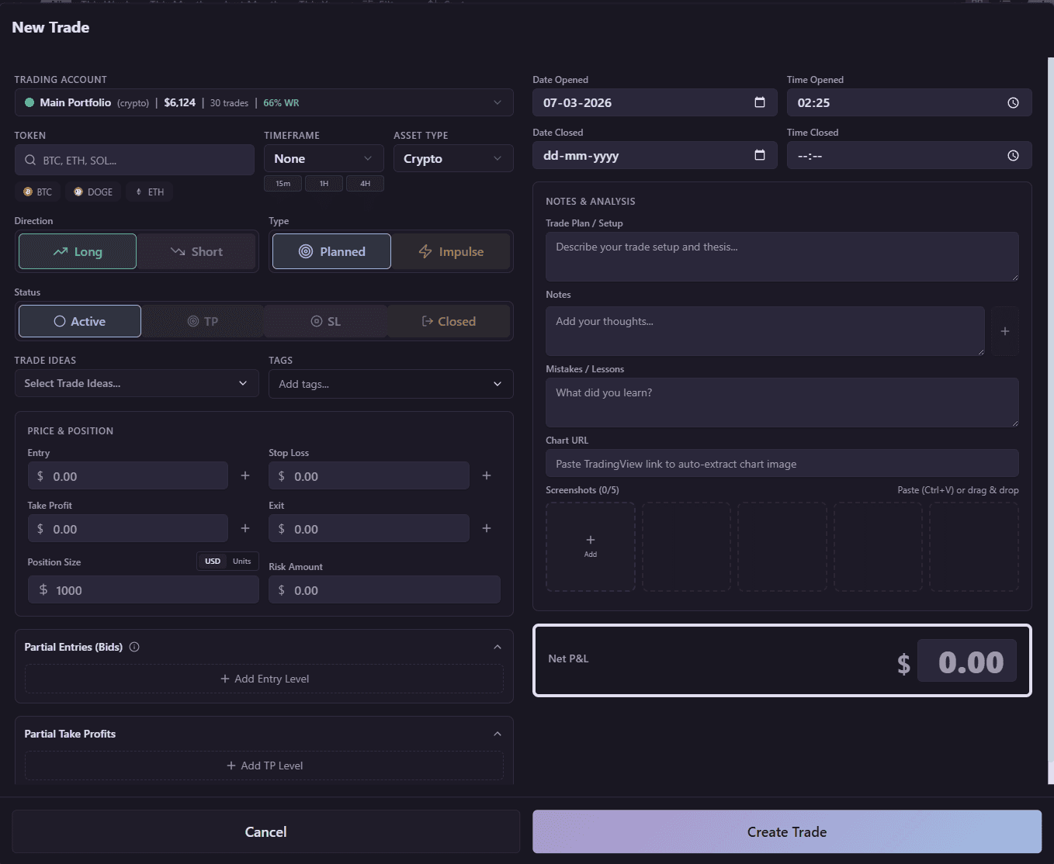Click the Partial Entries info icon

(x=135, y=646)
